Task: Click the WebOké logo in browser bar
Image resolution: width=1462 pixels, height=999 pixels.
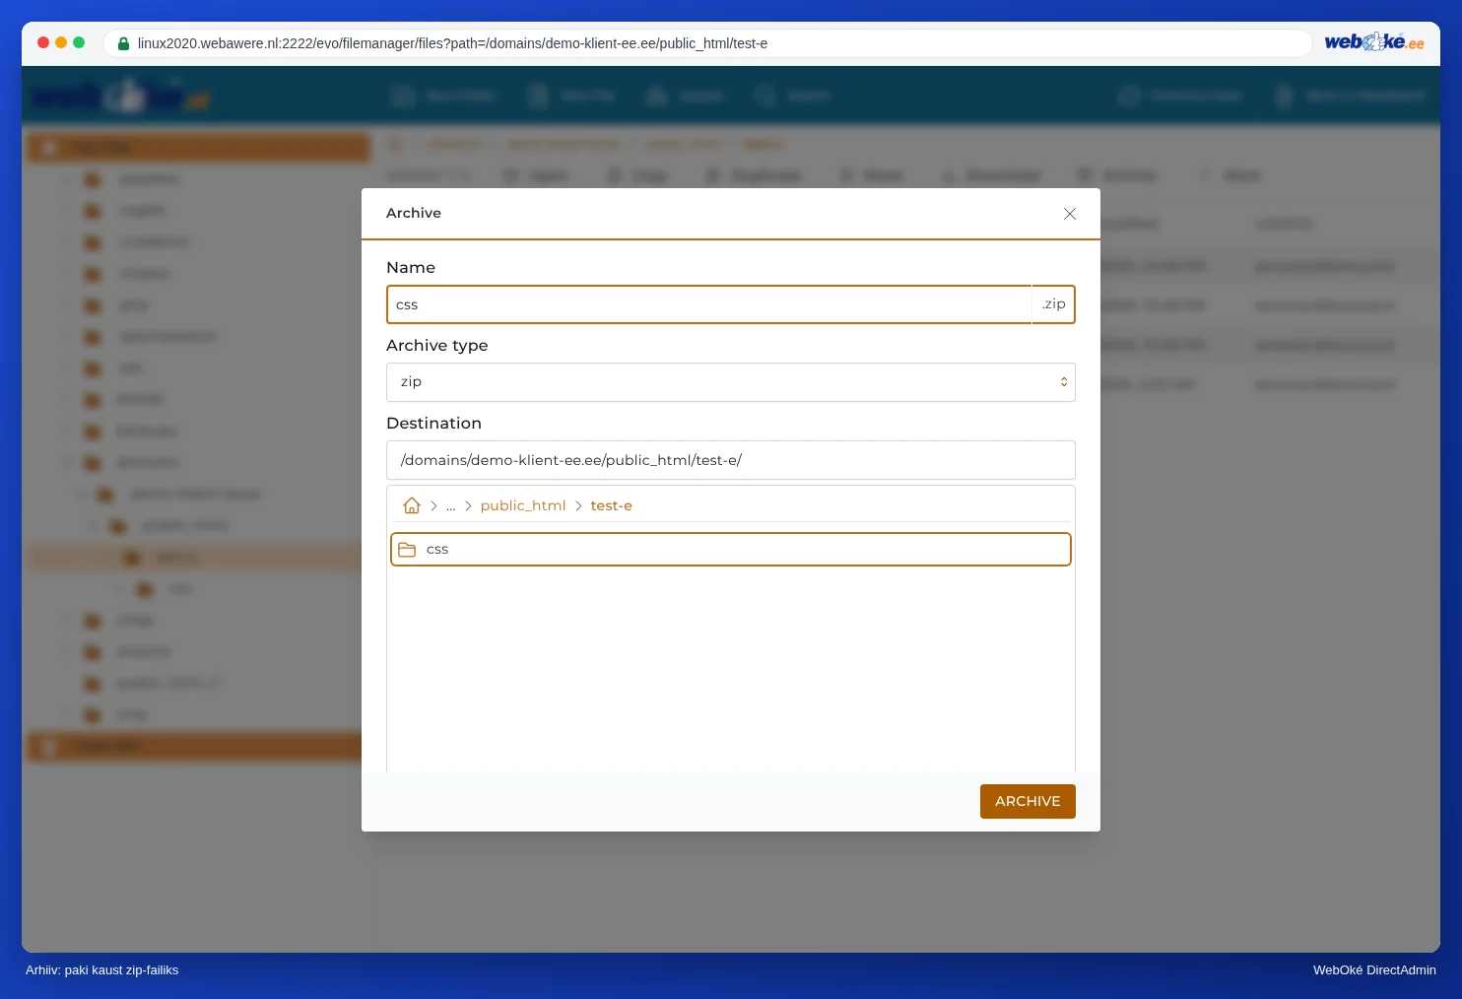Action: [x=1373, y=42]
